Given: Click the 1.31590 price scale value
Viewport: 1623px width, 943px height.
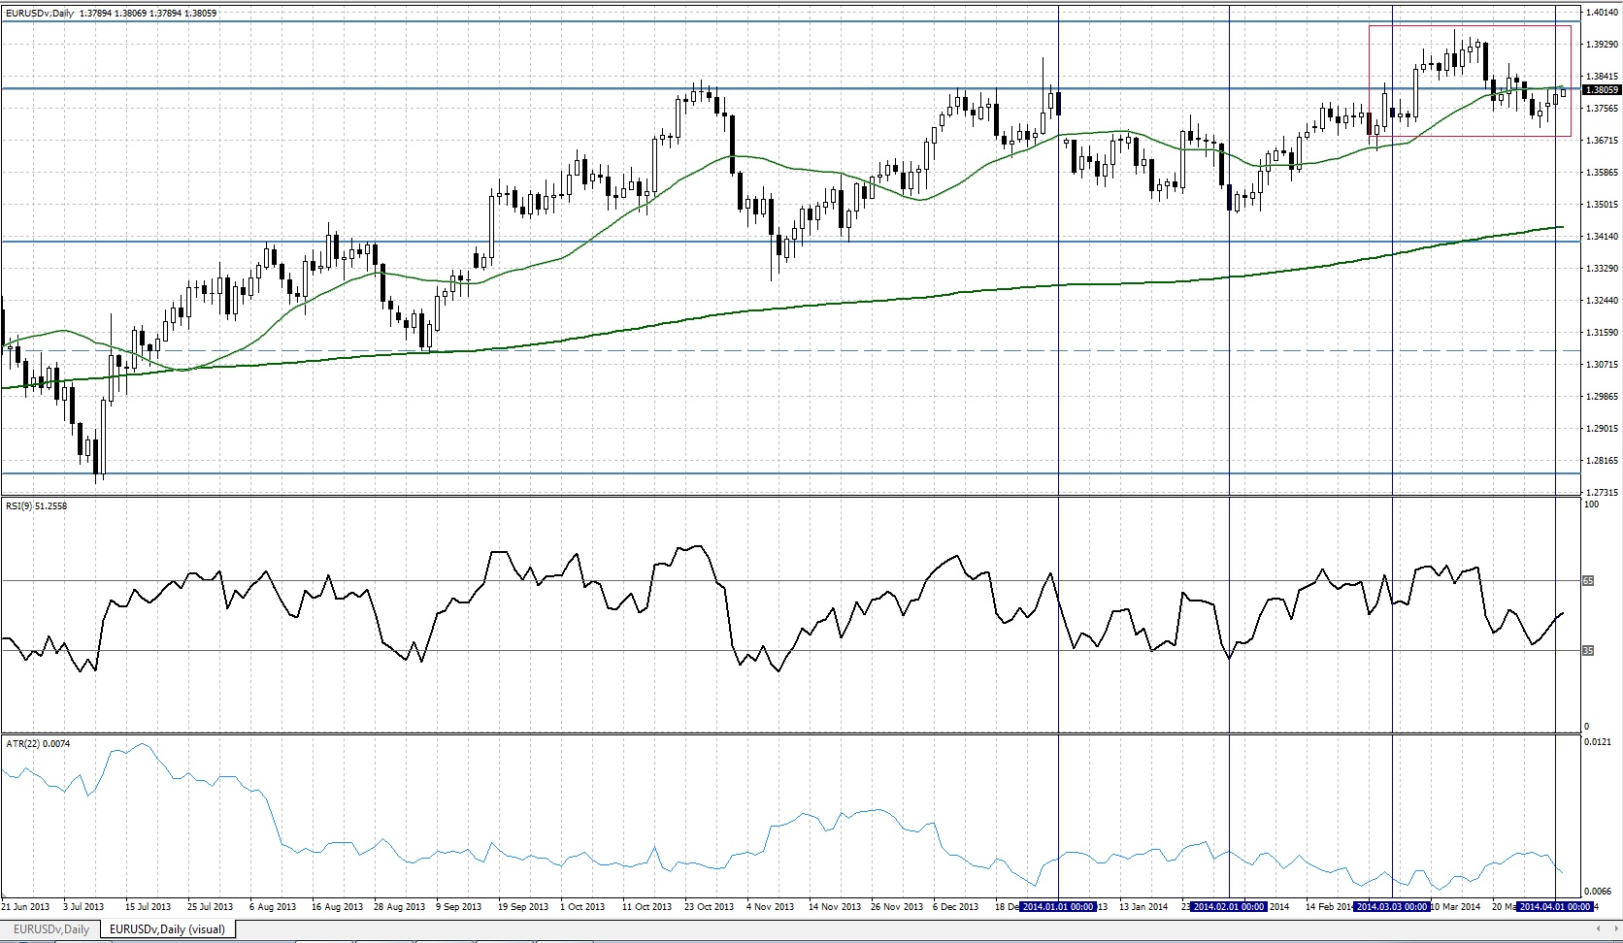Looking at the screenshot, I should pos(1602,333).
